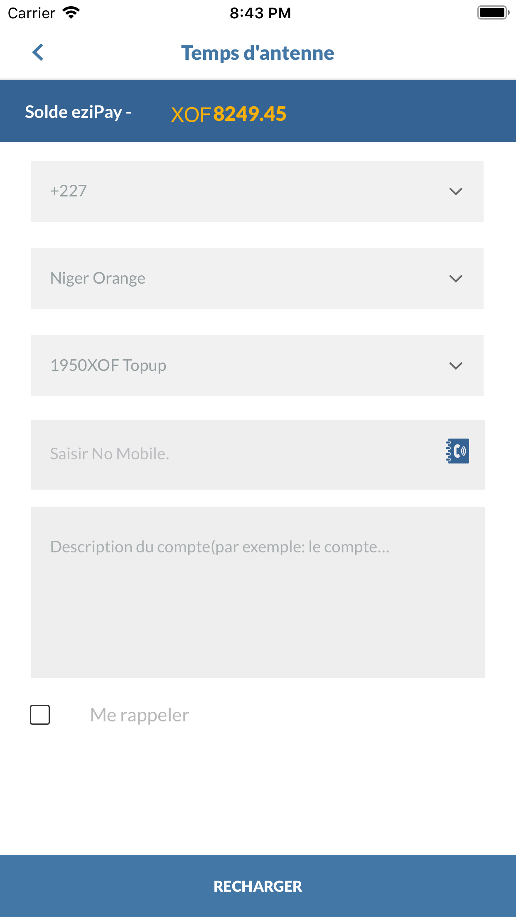Click the Me rappeler label text
Screen dimensions: 516x917
139,714
